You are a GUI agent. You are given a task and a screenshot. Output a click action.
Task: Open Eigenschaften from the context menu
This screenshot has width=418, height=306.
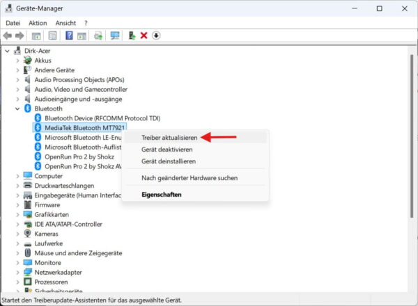[195, 195]
